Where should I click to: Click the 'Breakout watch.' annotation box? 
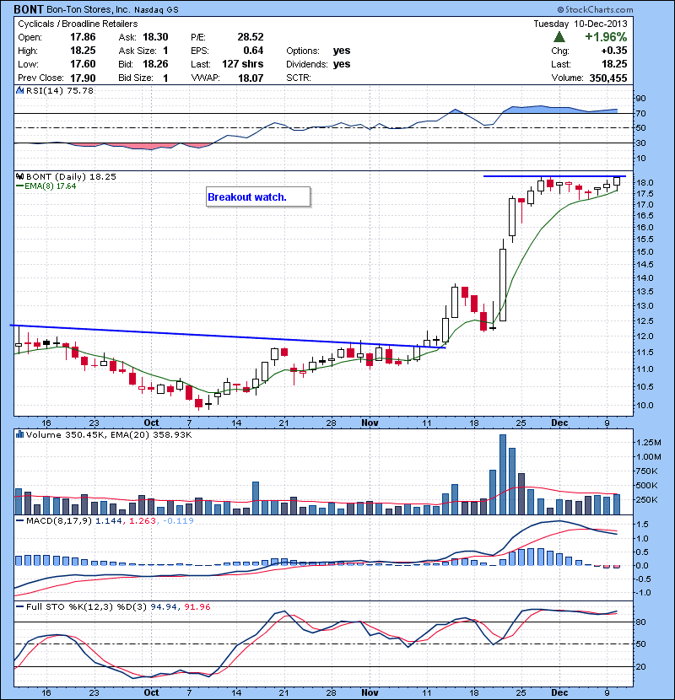pos(258,197)
